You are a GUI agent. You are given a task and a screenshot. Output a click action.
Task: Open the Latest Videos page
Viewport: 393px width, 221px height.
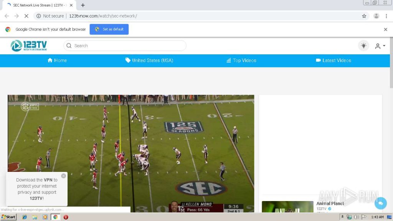[x=333, y=61]
